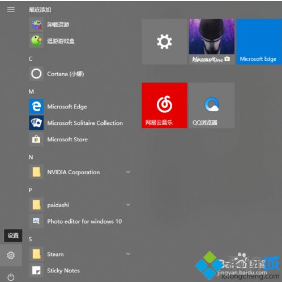Open Microsoft Store list label
Viewport: 282px width, 282px height.
point(67,140)
